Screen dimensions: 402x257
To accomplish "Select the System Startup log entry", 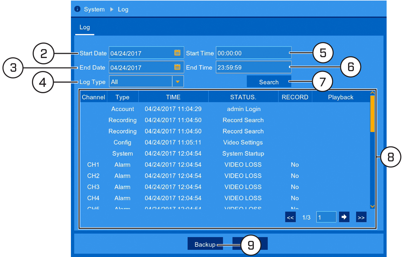I will coord(225,154).
